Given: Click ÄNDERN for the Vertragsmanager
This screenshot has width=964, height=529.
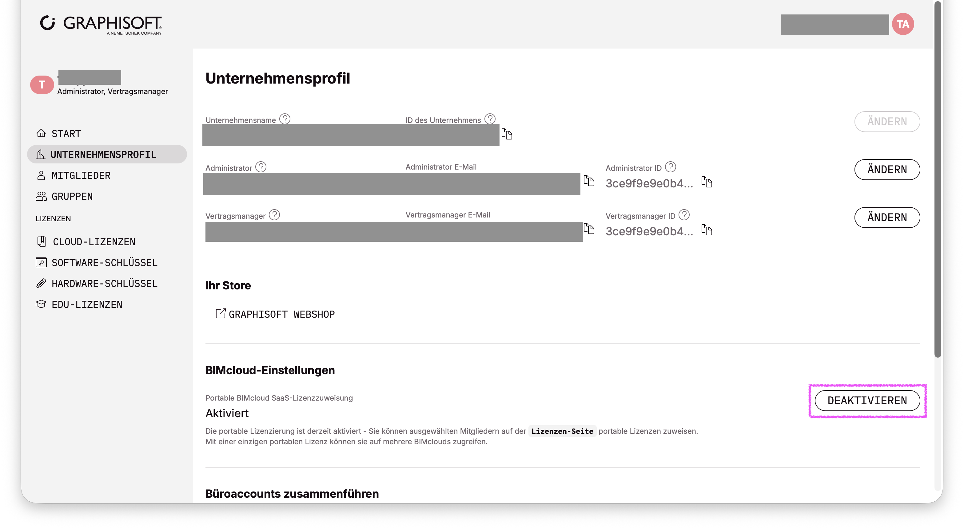Looking at the screenshot, I should point(887,217).
